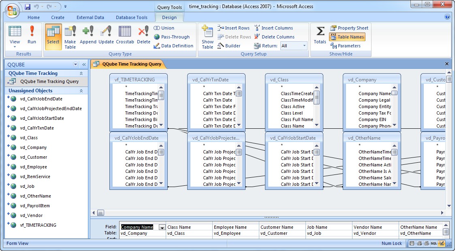Toggle Totals row
455x251 pixels.
tap(320, 35)
